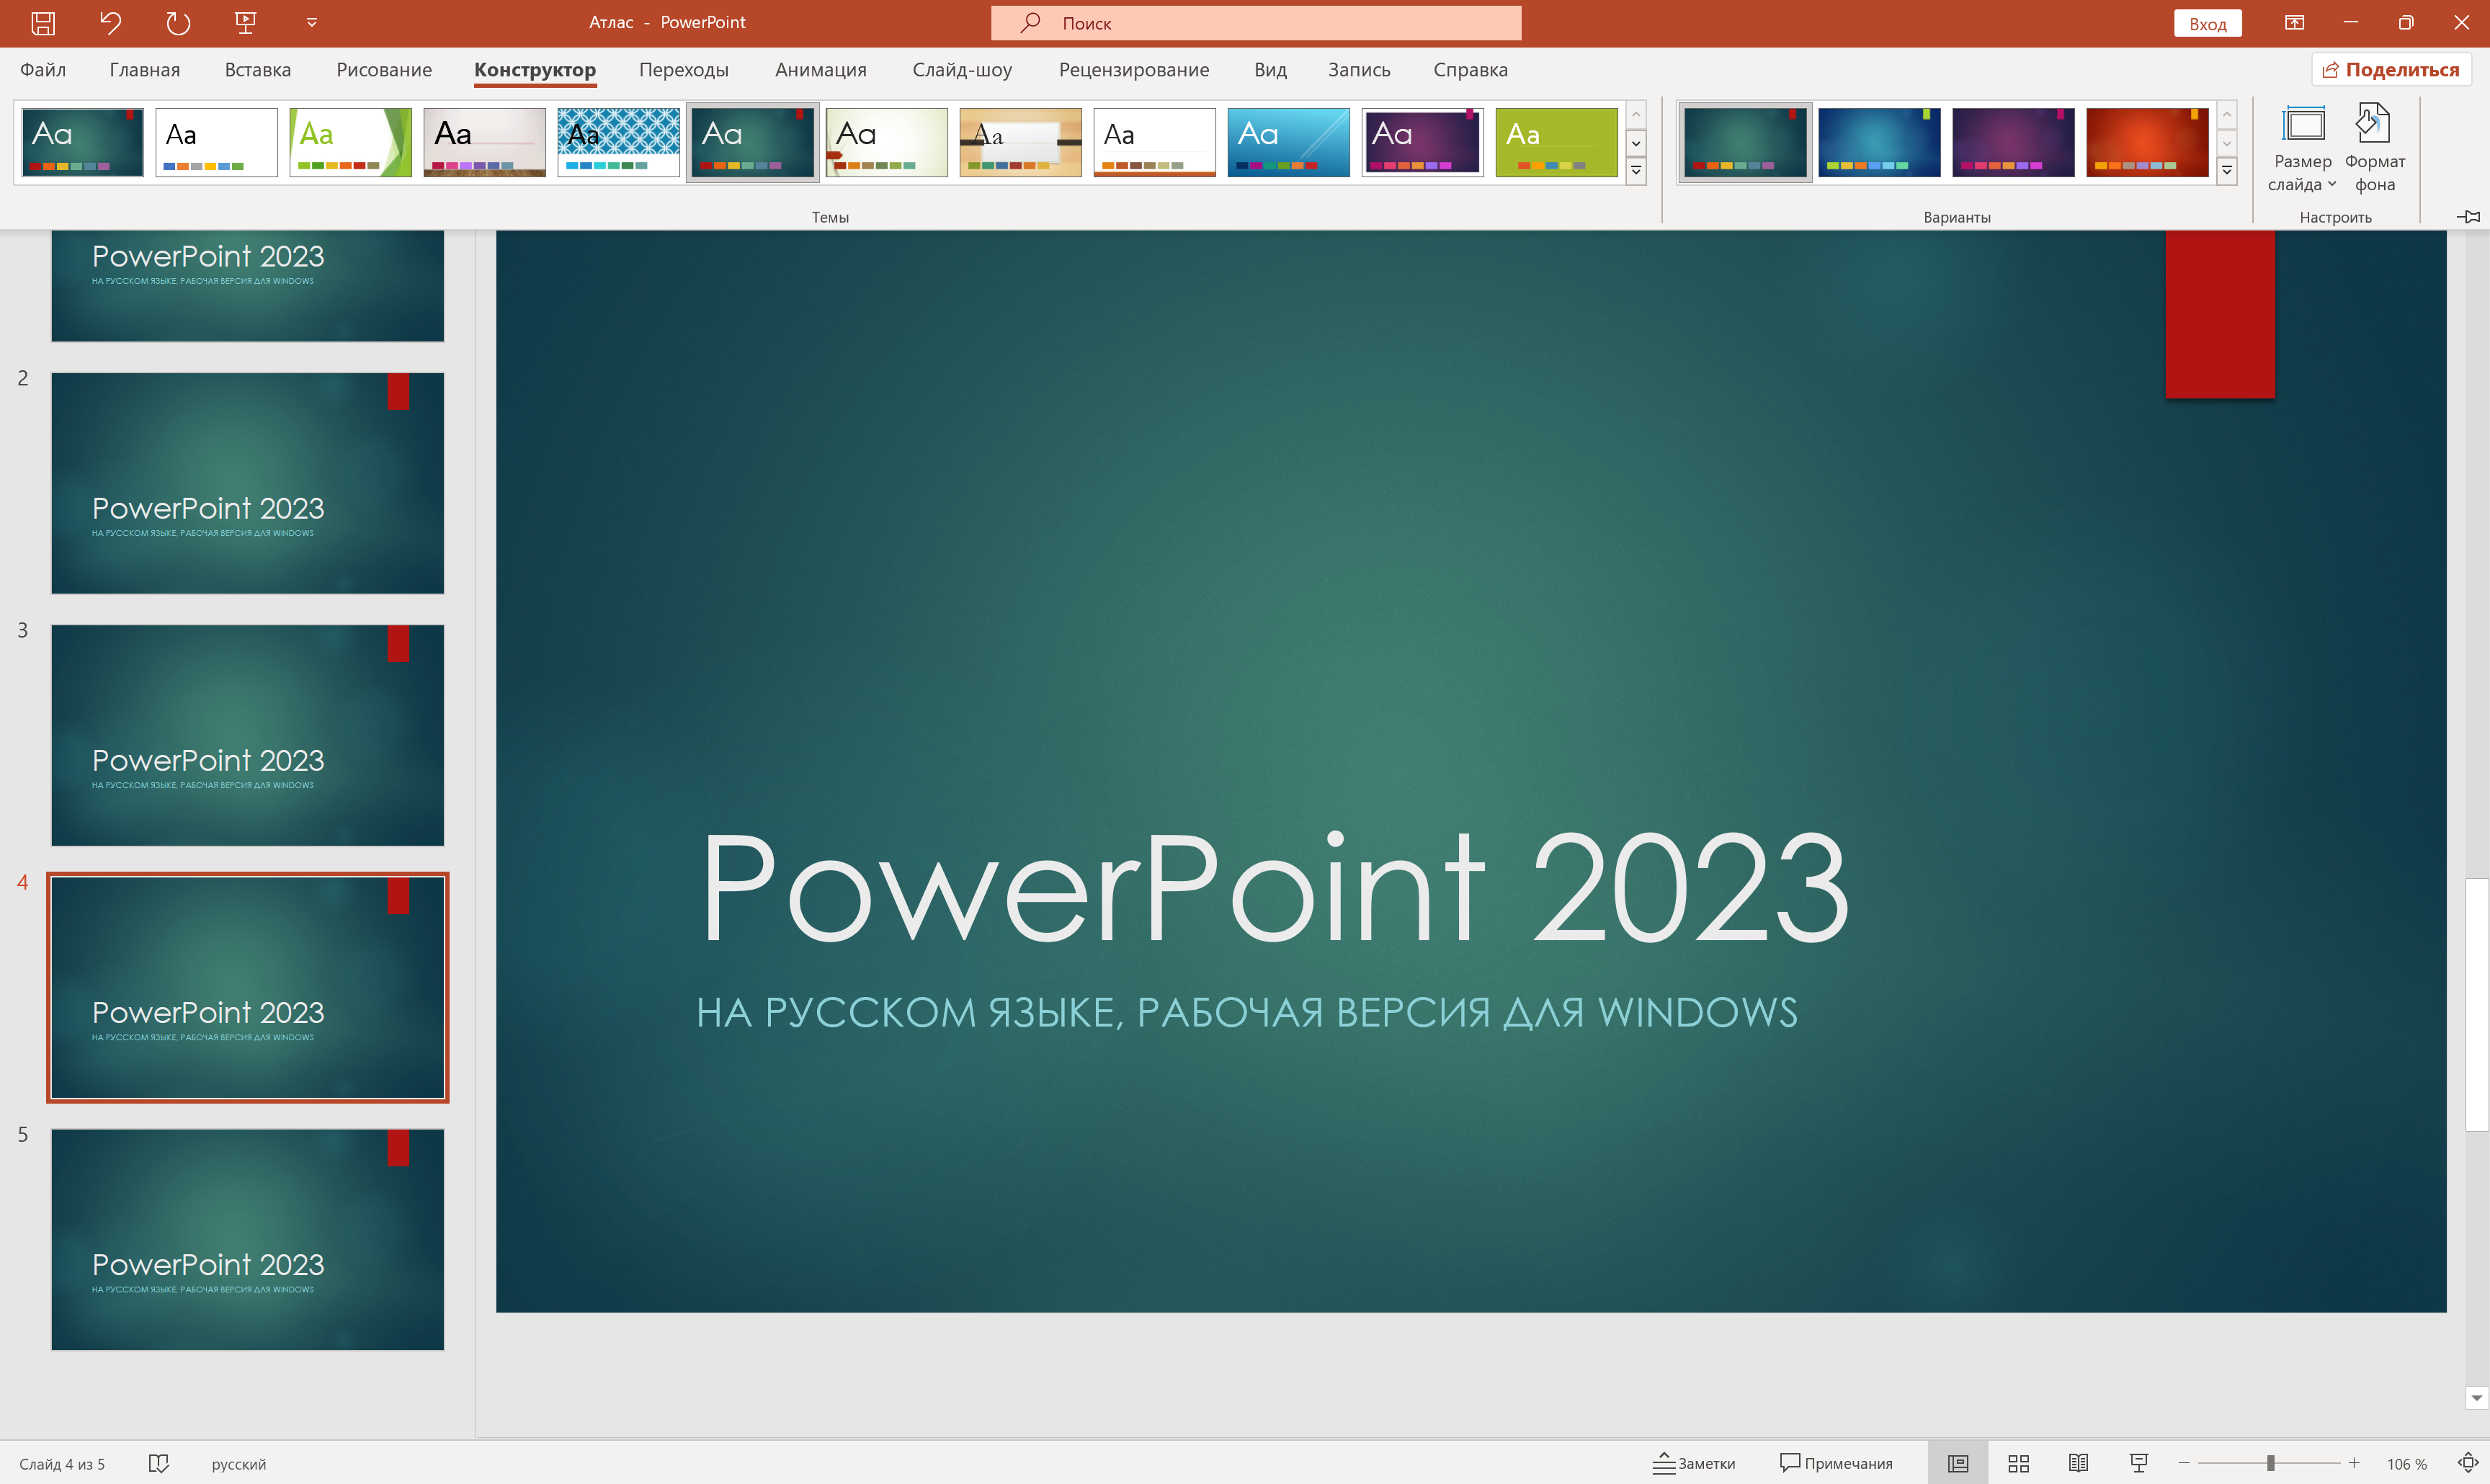Pin the ribbon with the pin icon
This screenshot has height=1484, width=2490.
(2469, 217)
